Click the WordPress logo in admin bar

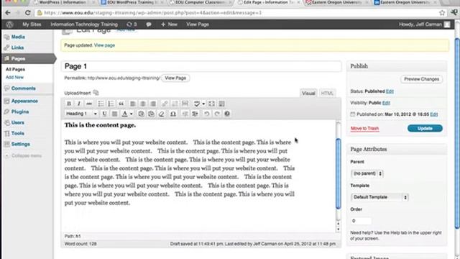(x=9, y=24)
